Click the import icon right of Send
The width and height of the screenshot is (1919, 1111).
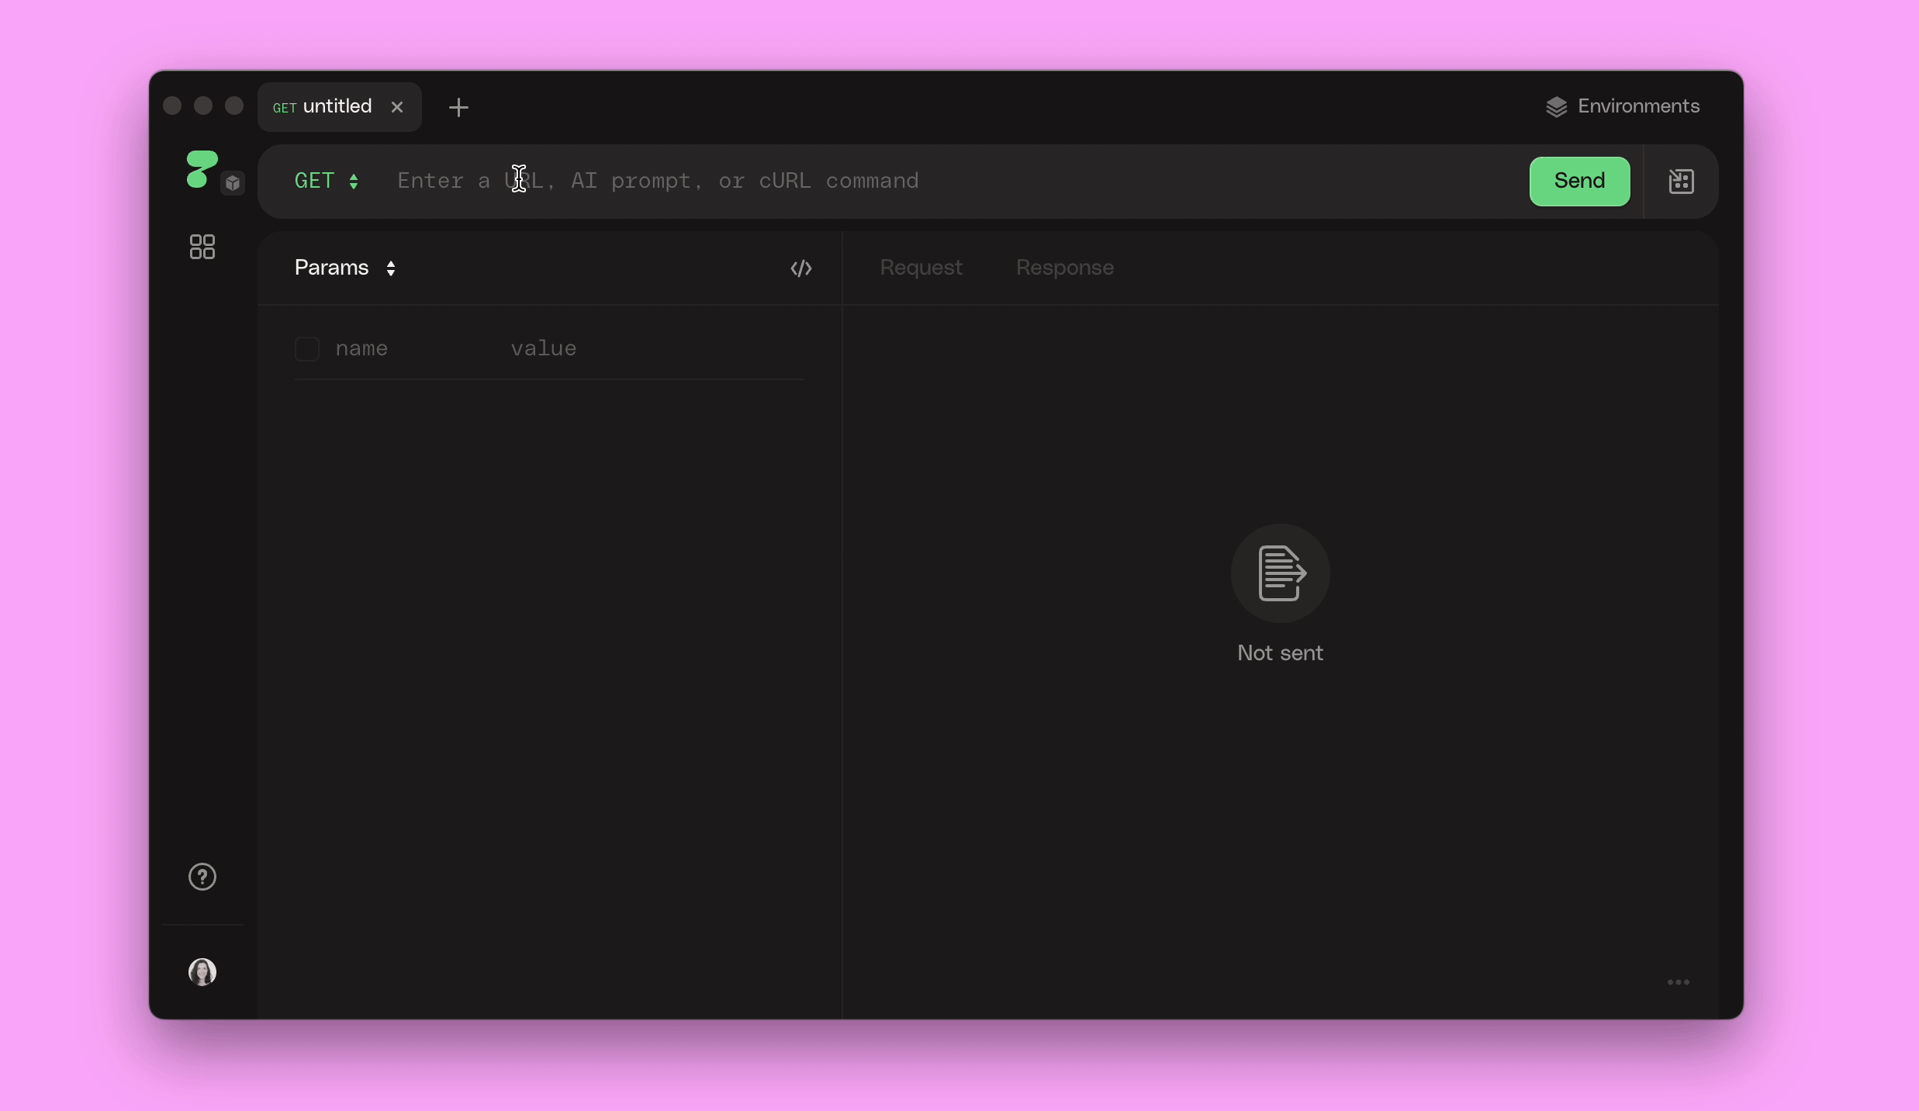pos(1681,182)
